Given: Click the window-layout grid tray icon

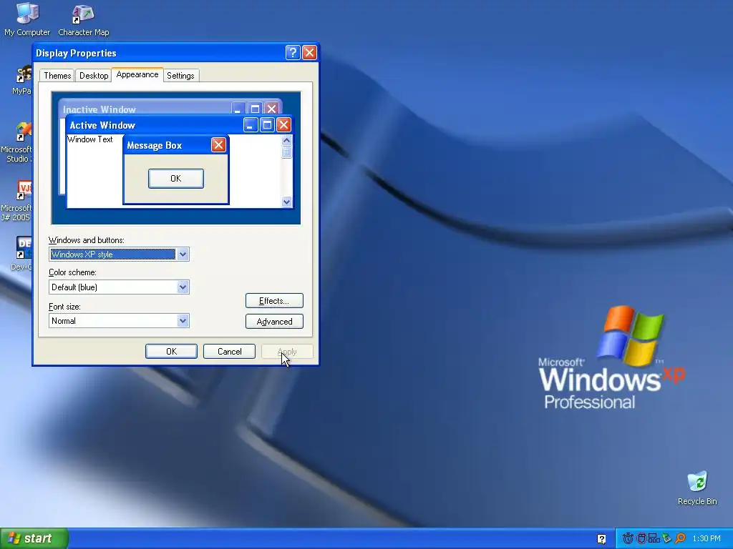Looking at the screenshot, I should (x=654, y=538).
